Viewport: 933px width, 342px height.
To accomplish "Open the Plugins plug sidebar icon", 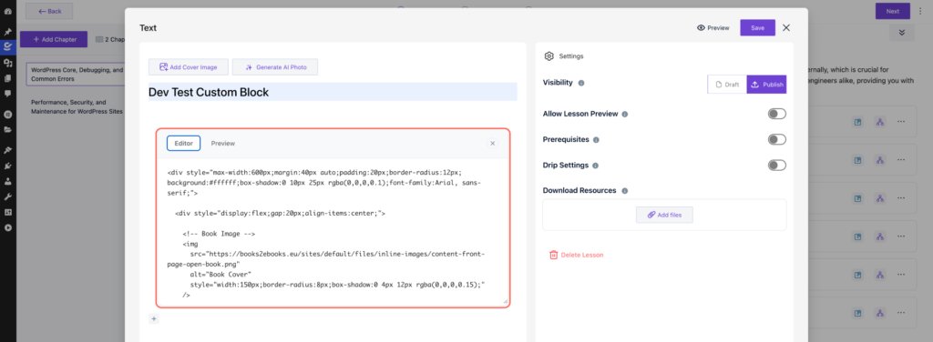I will click(7, 166).
